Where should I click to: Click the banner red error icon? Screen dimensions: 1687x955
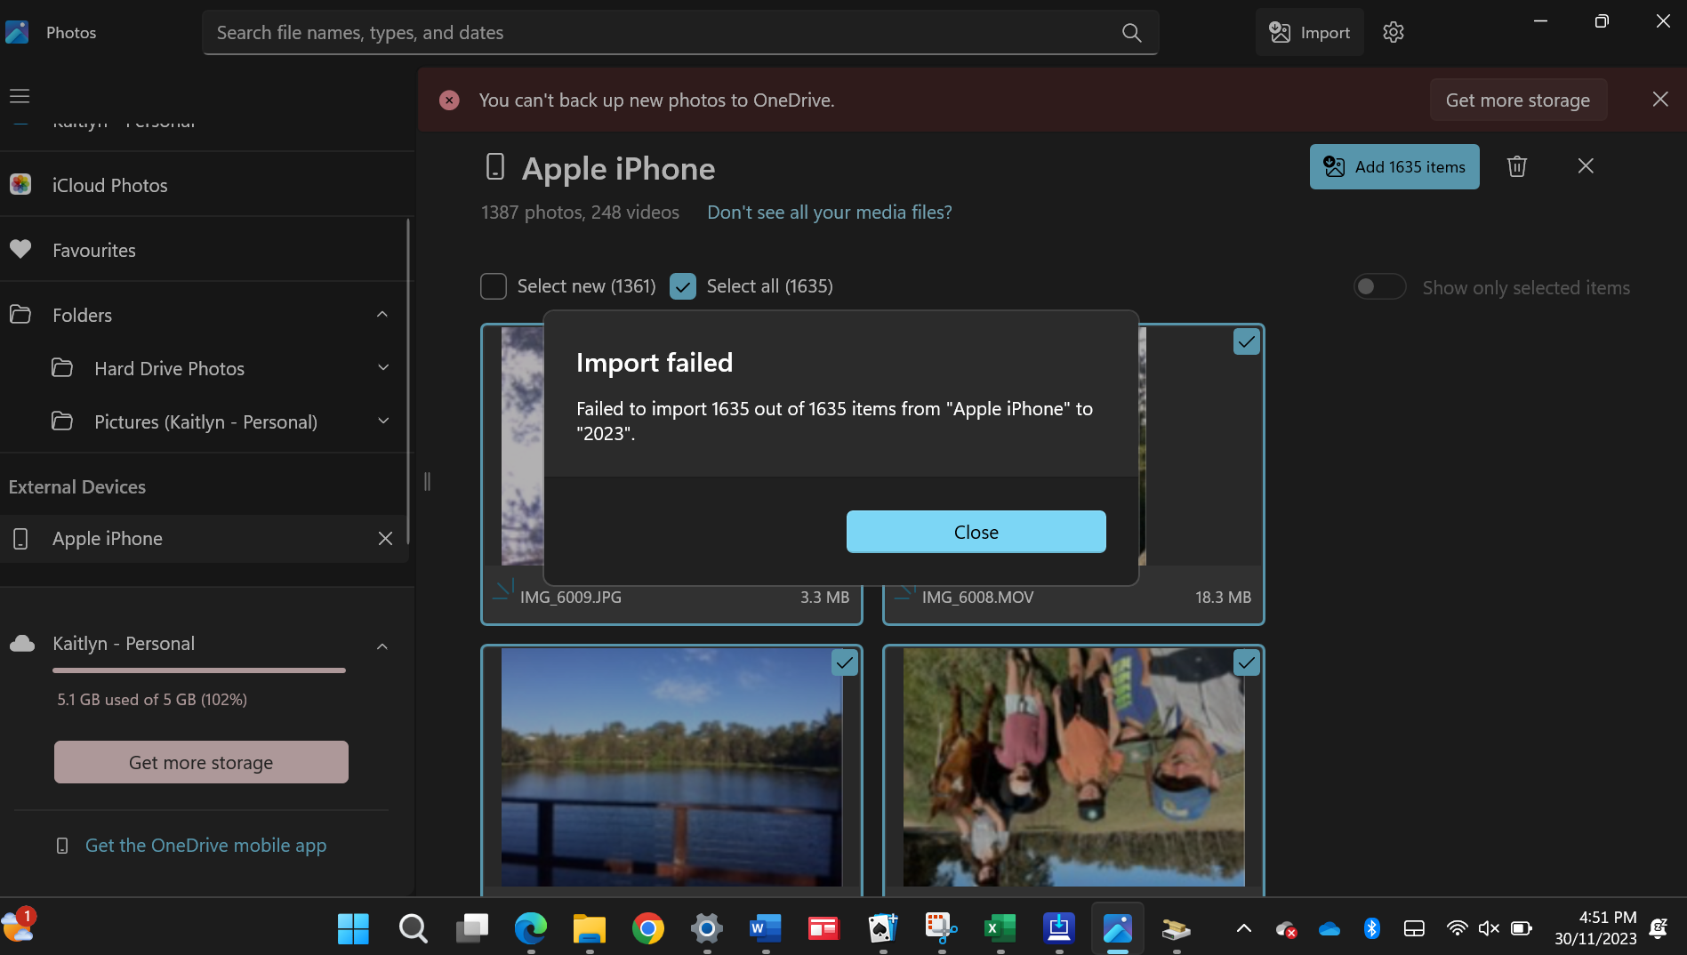click(x=449, y=100)
